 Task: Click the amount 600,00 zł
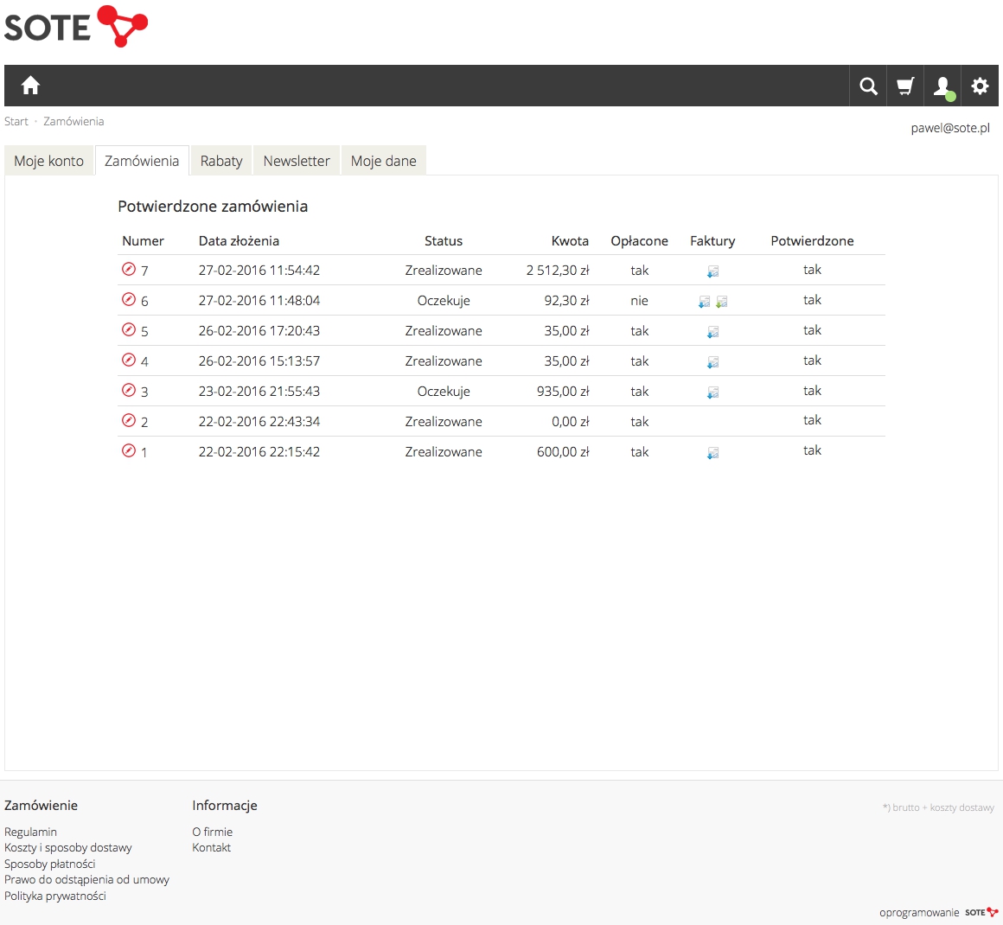click(x=563, y=451)
